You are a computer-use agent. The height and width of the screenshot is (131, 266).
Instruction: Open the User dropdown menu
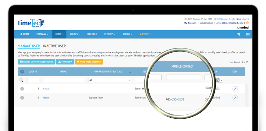tap(59, 34)
